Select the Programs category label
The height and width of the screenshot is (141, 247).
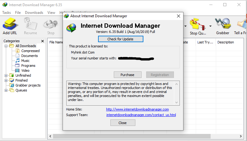pyautogui.click(x=28, y=66)
